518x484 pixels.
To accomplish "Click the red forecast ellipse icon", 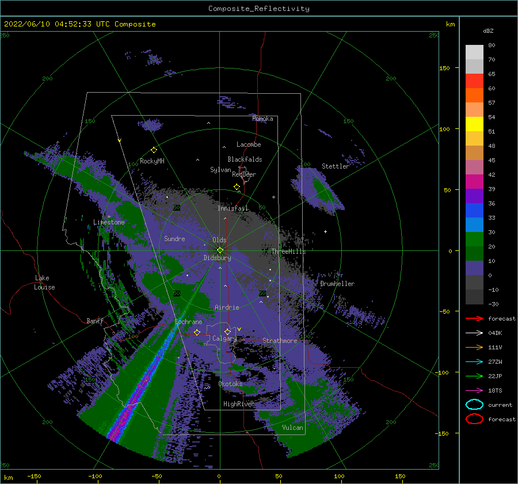I will (x=474, y=419).
